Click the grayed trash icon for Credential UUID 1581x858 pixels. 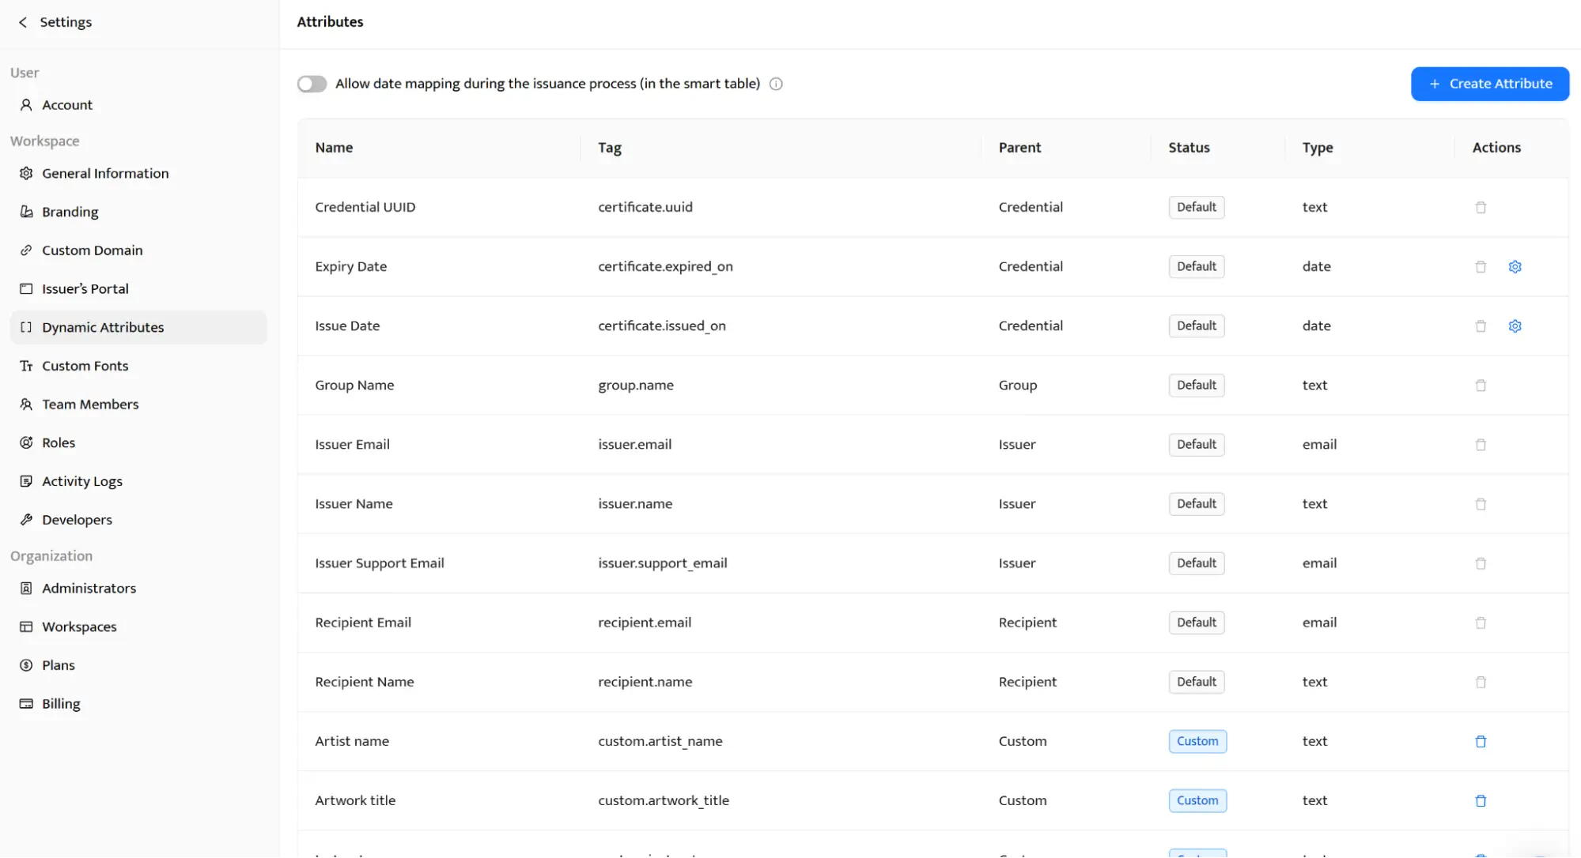(x=1481, y=207)
